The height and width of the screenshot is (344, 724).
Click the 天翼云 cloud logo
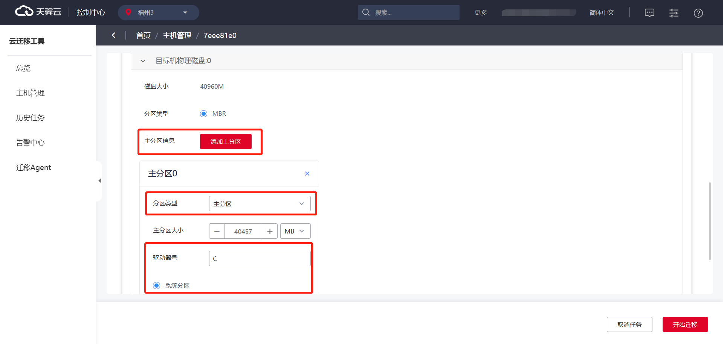38,12
